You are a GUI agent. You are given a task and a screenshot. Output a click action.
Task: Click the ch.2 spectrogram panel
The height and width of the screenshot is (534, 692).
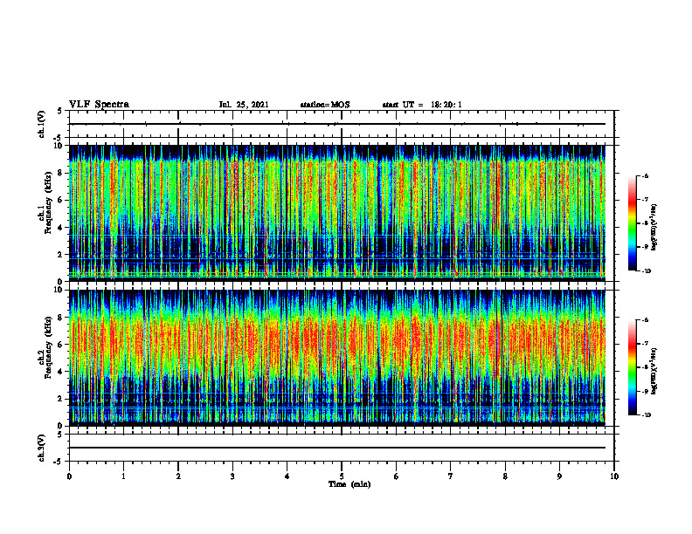337,357
